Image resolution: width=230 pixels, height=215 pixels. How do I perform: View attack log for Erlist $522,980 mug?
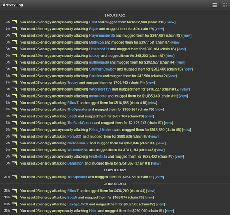pyautogui.click(x=171, y=22)
